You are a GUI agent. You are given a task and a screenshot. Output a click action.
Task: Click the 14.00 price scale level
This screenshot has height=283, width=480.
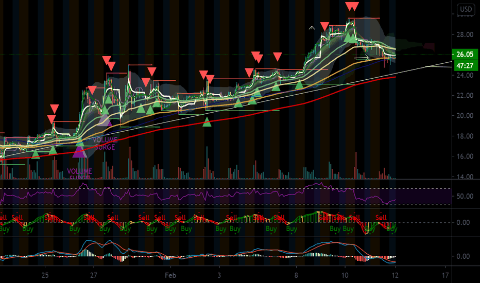[x=465, y=176]
